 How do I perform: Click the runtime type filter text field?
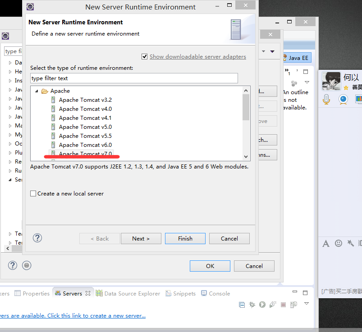134,78
